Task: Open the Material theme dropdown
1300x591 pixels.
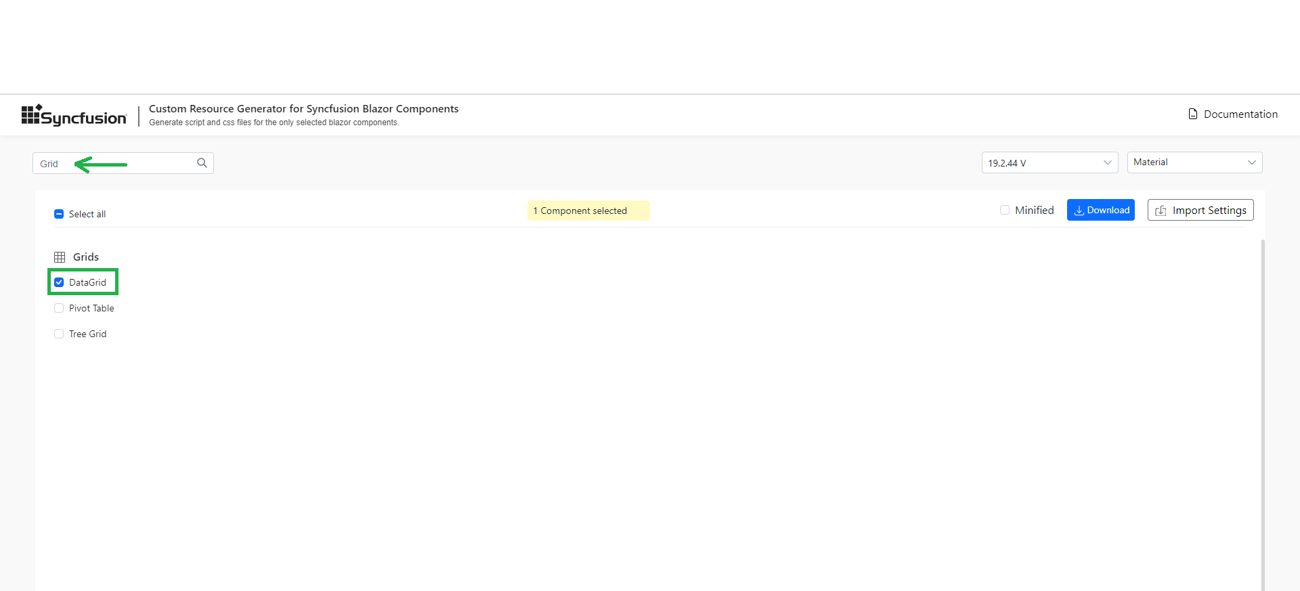Action: [1195, 162]
